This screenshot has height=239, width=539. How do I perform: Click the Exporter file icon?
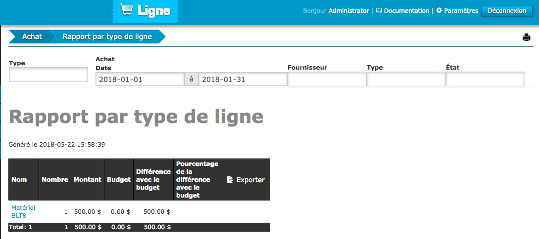pos(230,180)
